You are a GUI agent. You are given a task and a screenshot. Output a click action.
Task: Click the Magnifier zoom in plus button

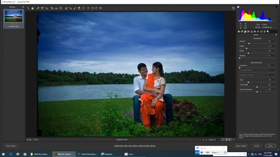pyautogui.click(x=202, y=152)
